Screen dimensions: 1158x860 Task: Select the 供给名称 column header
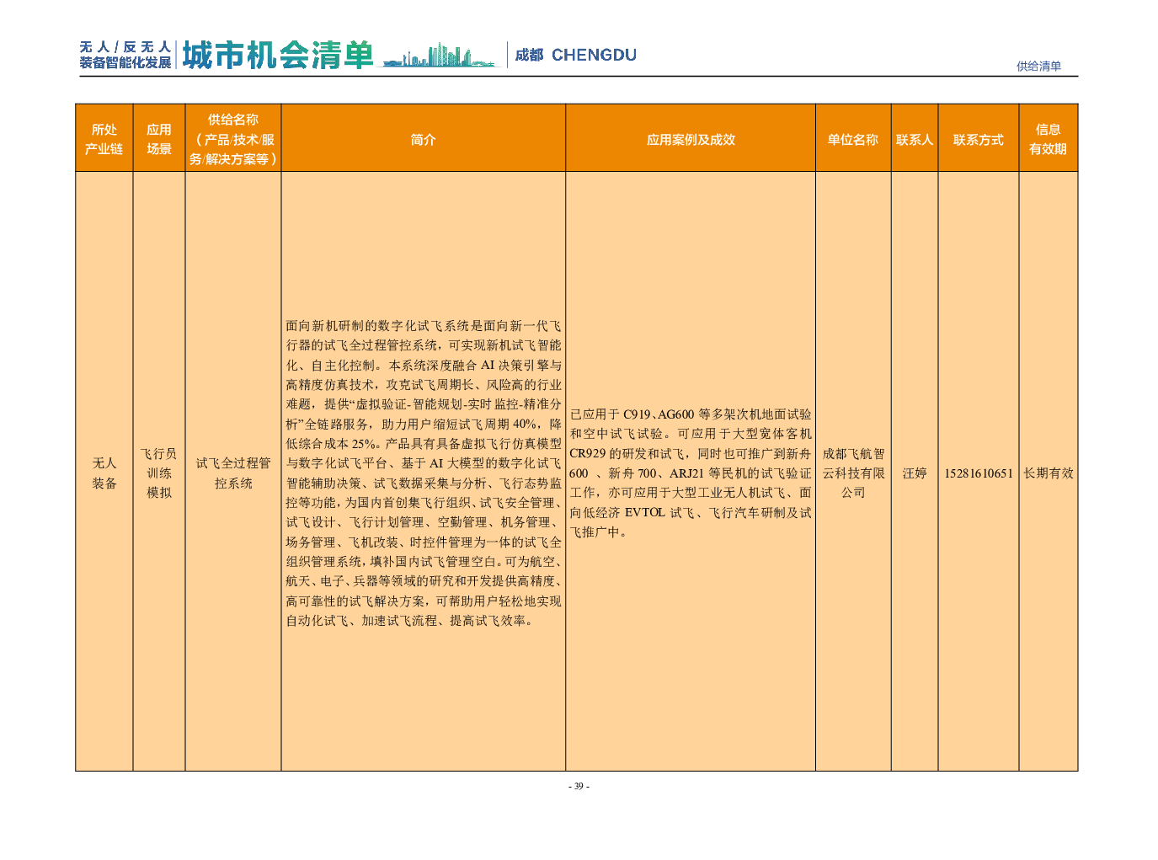(233, 139)
